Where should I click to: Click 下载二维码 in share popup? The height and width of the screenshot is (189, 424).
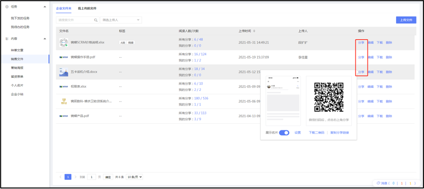317,133
